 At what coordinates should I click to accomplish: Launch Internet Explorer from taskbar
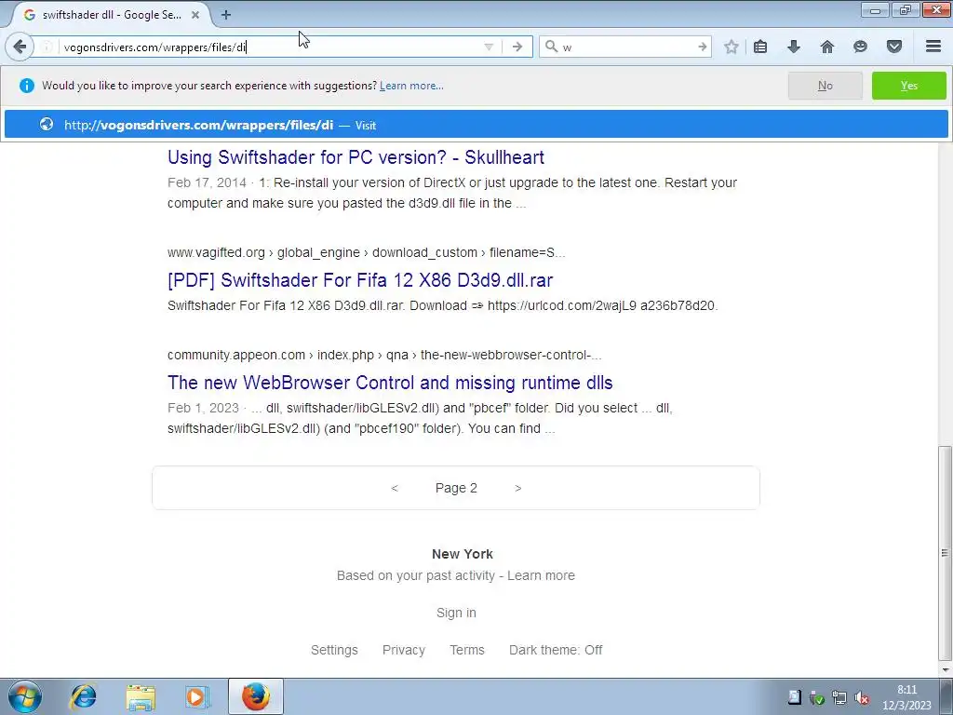(x=83, y=696)
